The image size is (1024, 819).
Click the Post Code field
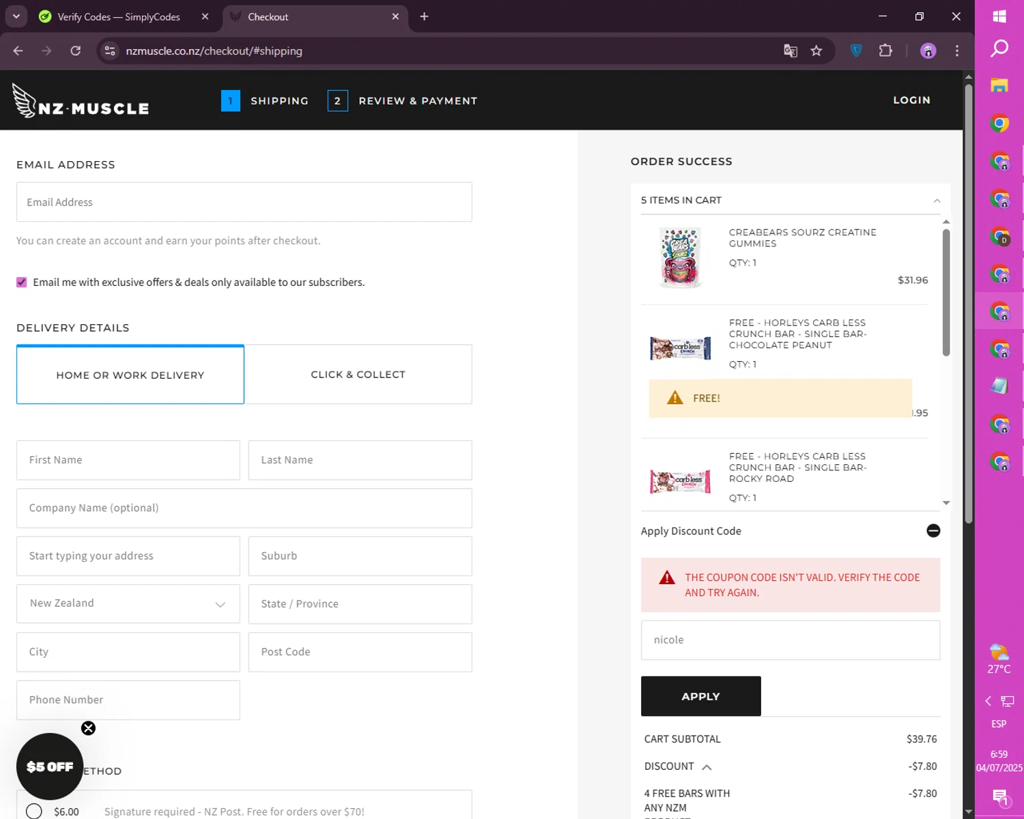(360, 652)
